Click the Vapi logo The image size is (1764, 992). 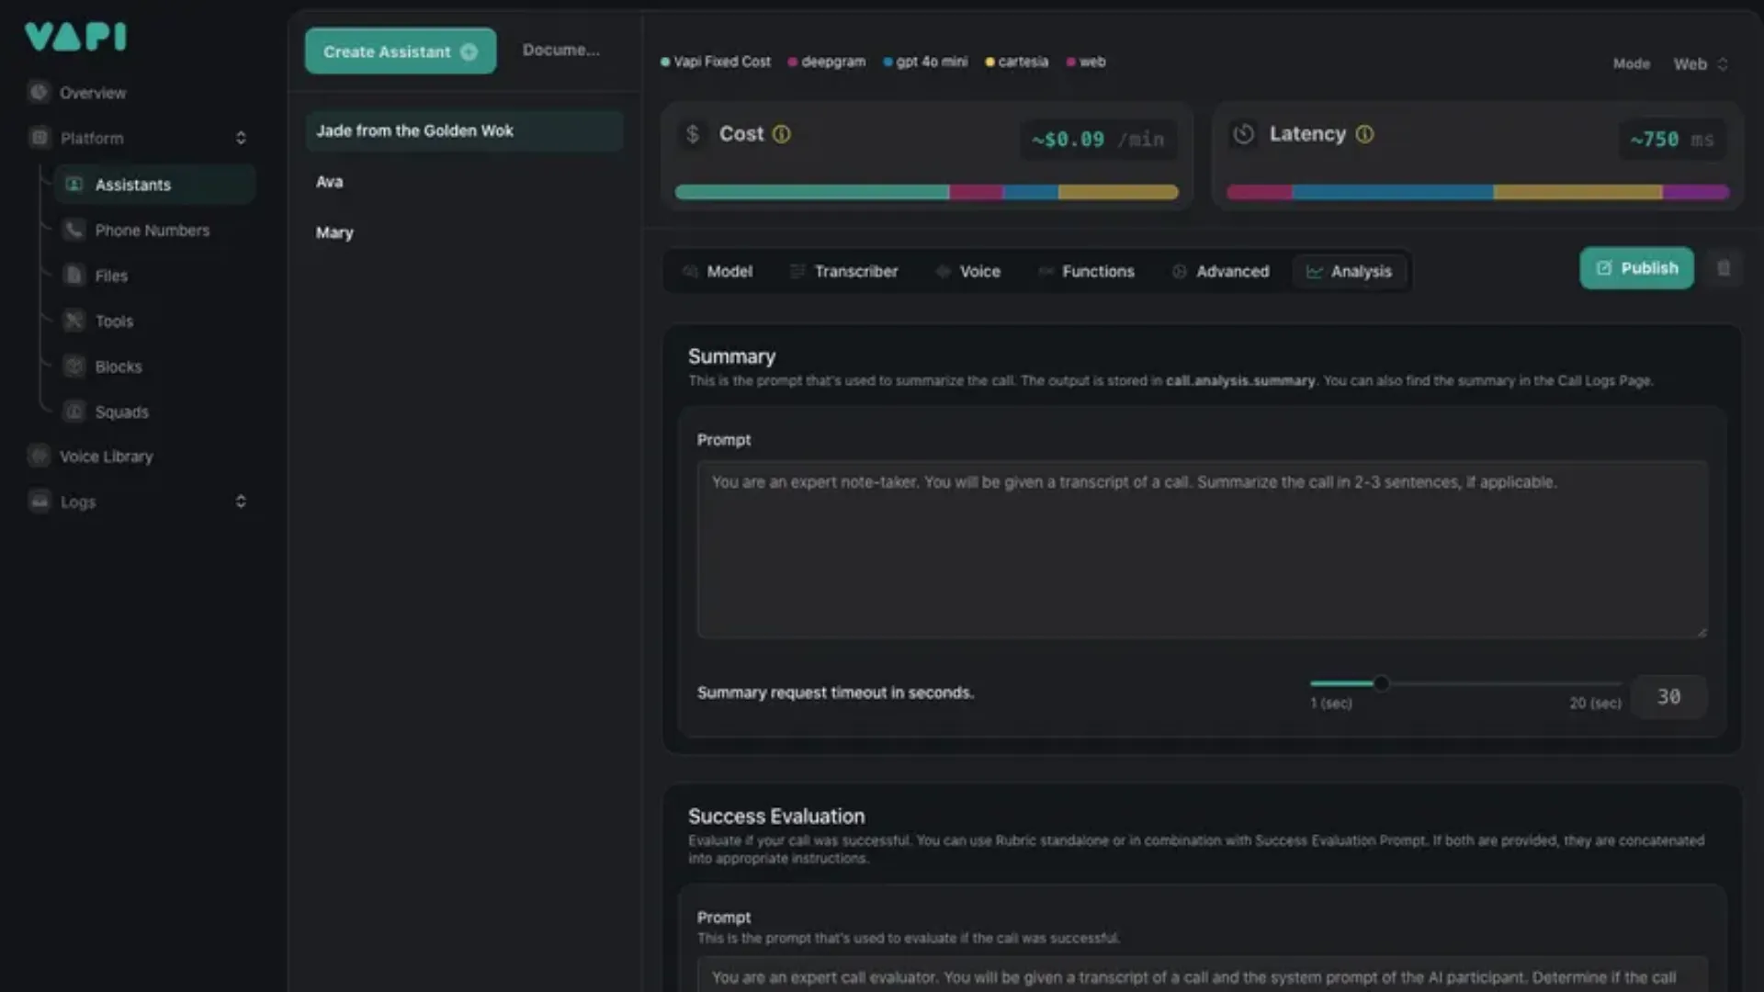75,36
